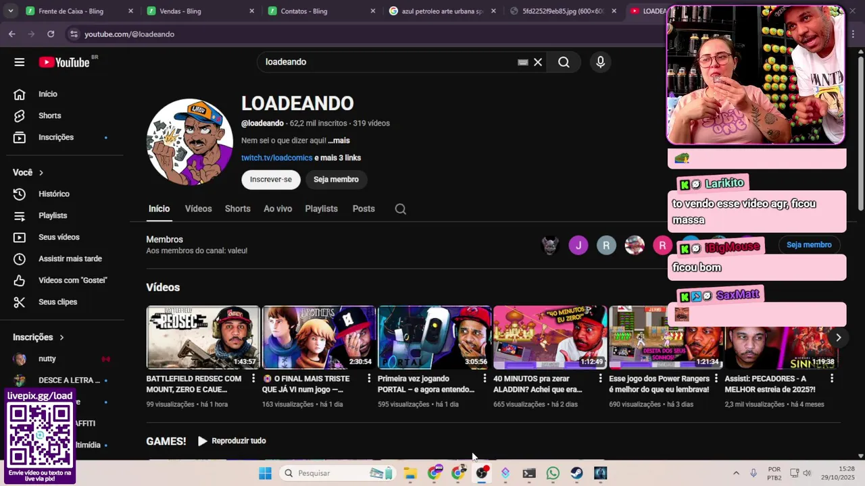
Task: Open options for O FINAL MAIS TRISTE video
Action: (369, 379)
